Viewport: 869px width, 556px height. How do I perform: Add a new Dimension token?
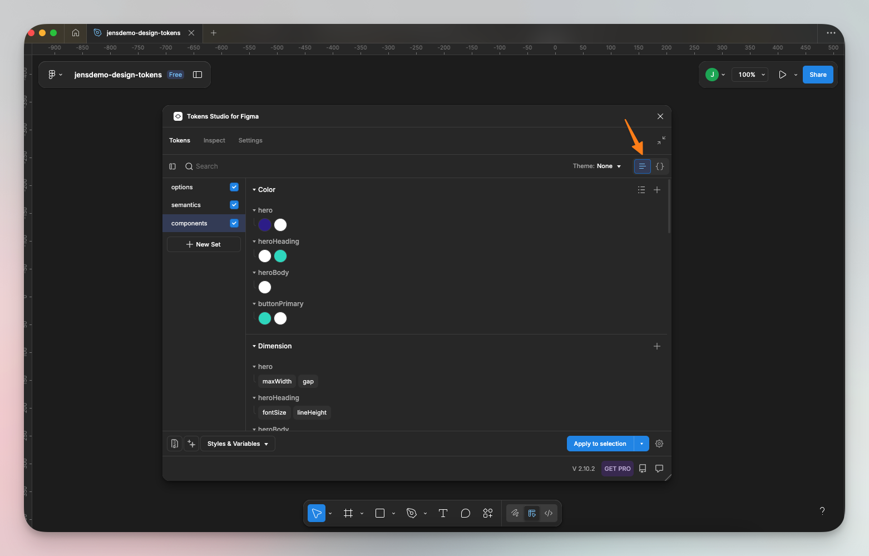(657, 346)
